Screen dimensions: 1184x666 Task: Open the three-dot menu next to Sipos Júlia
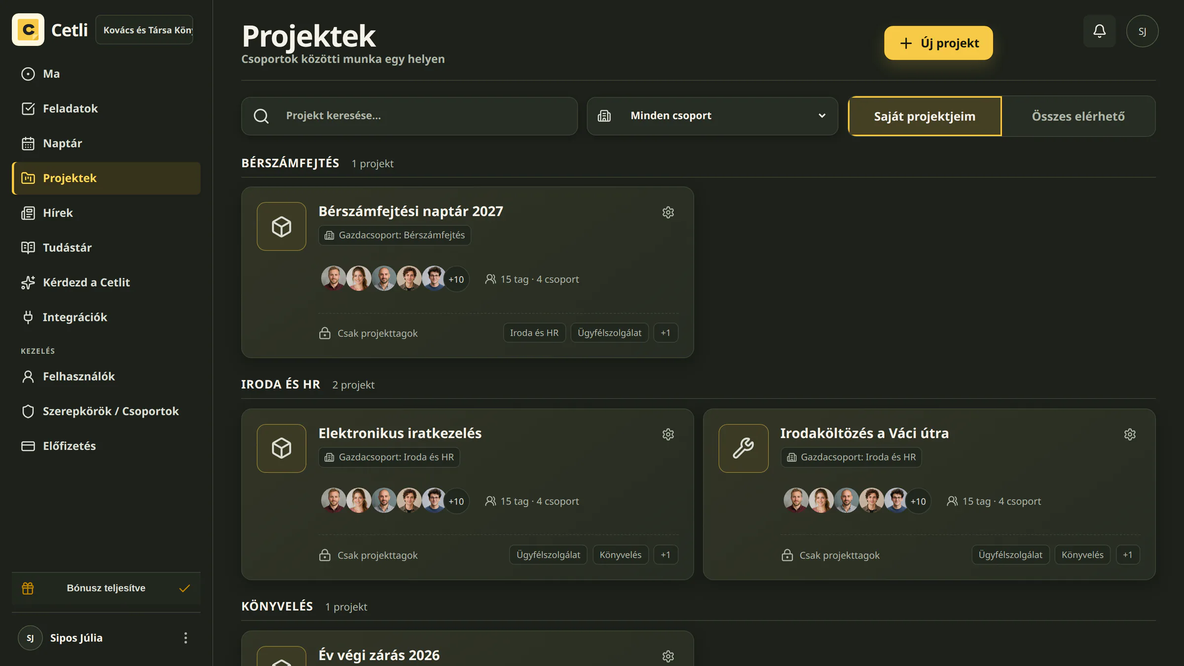pos(185,638)
